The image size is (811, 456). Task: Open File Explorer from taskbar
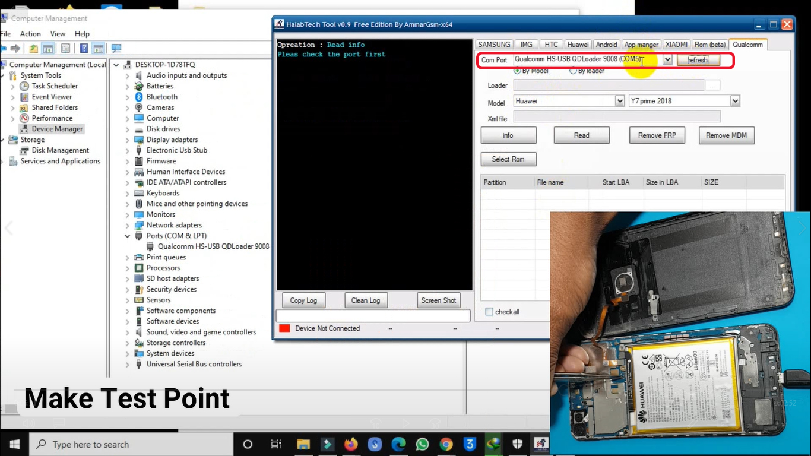click(x=303, y=444)
